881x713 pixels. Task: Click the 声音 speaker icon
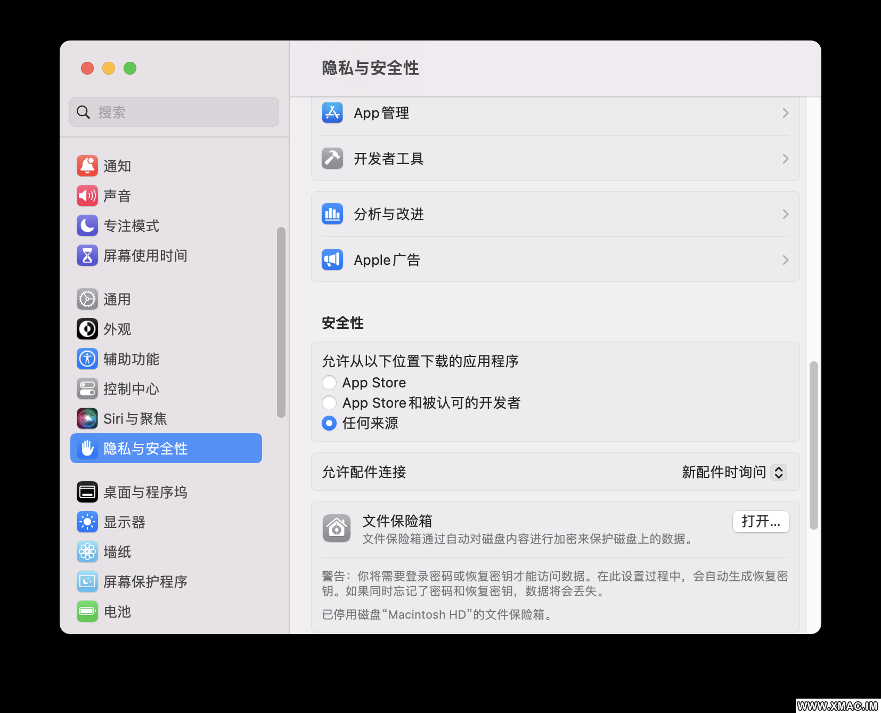pos(87,196)
